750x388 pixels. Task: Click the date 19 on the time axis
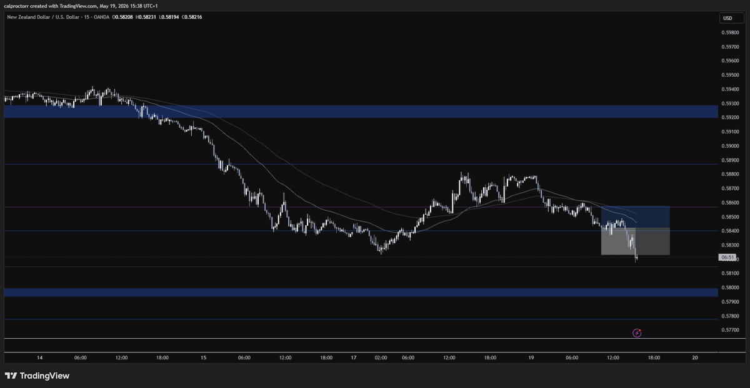(531, 358)
